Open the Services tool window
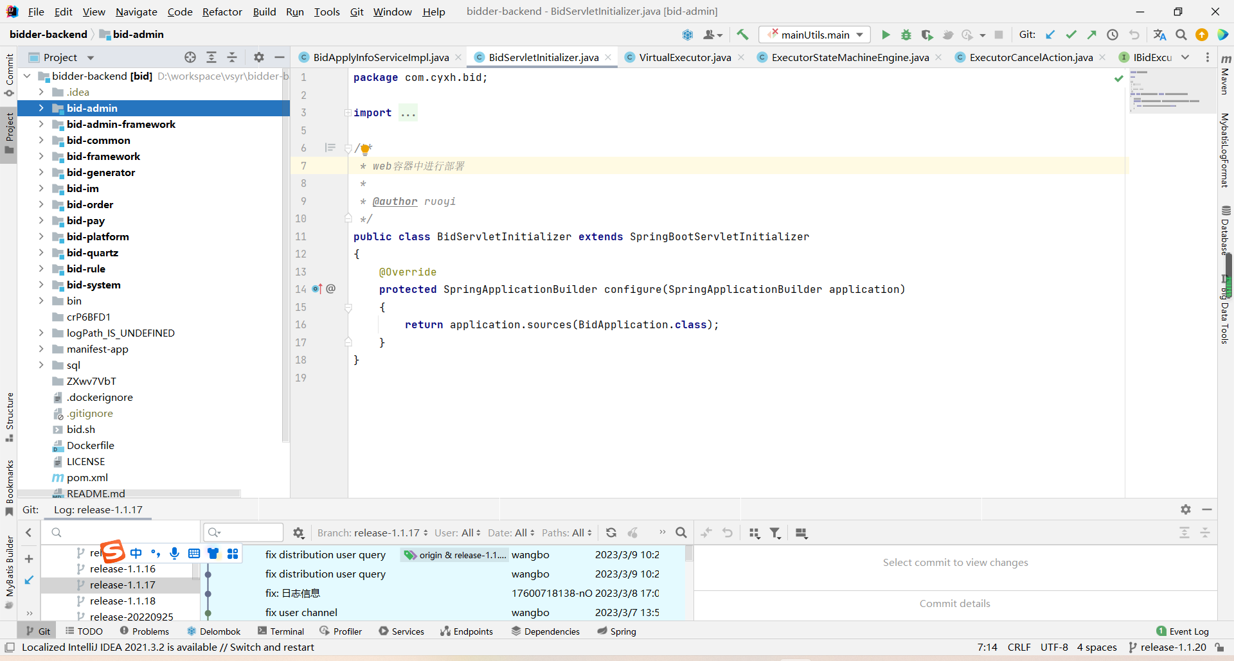1234x661 pixels. click(x=402, y=631)
